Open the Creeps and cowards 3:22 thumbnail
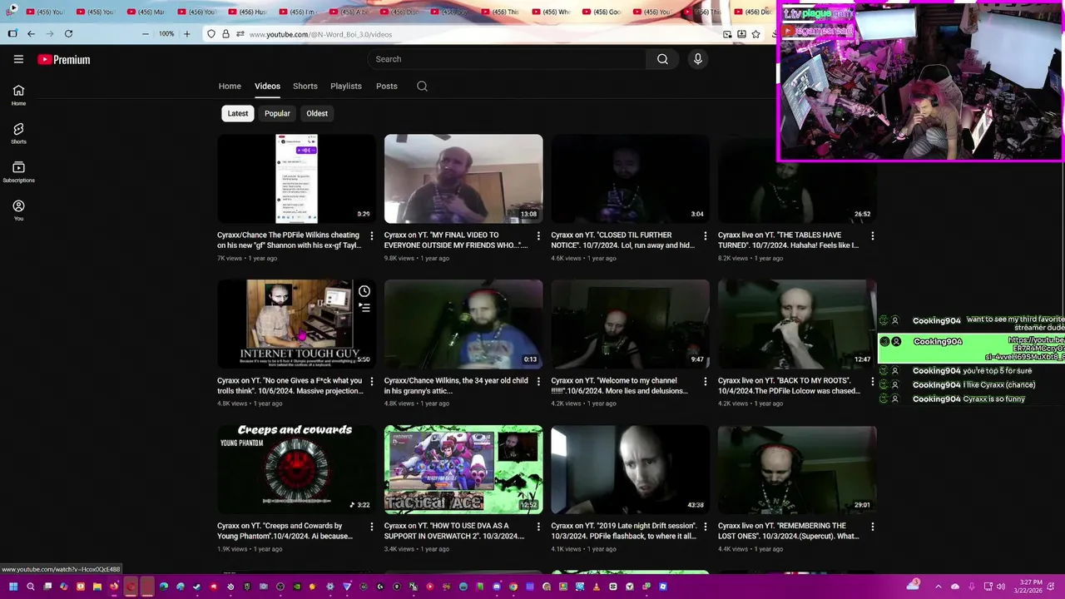This screenshot has height=599, width=1065. coord(296,469)
